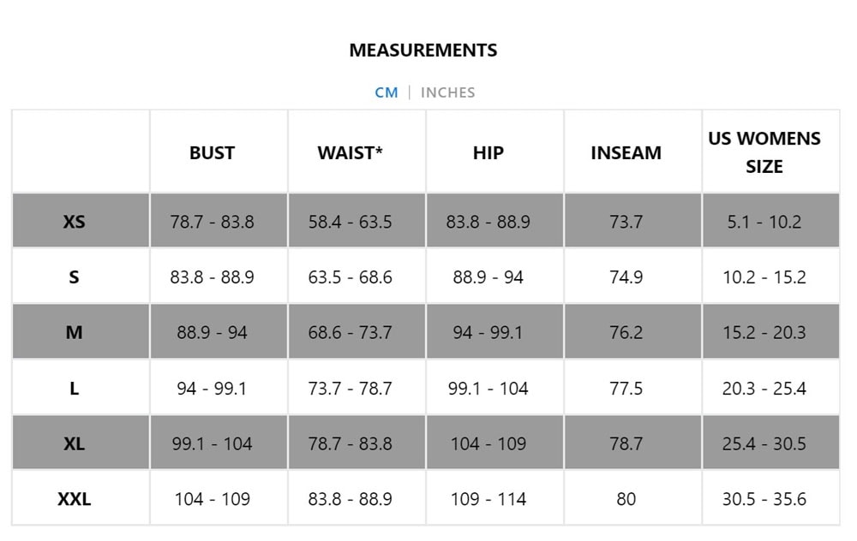Select the XS size row label
857x541 pixels.
point(75,222)
